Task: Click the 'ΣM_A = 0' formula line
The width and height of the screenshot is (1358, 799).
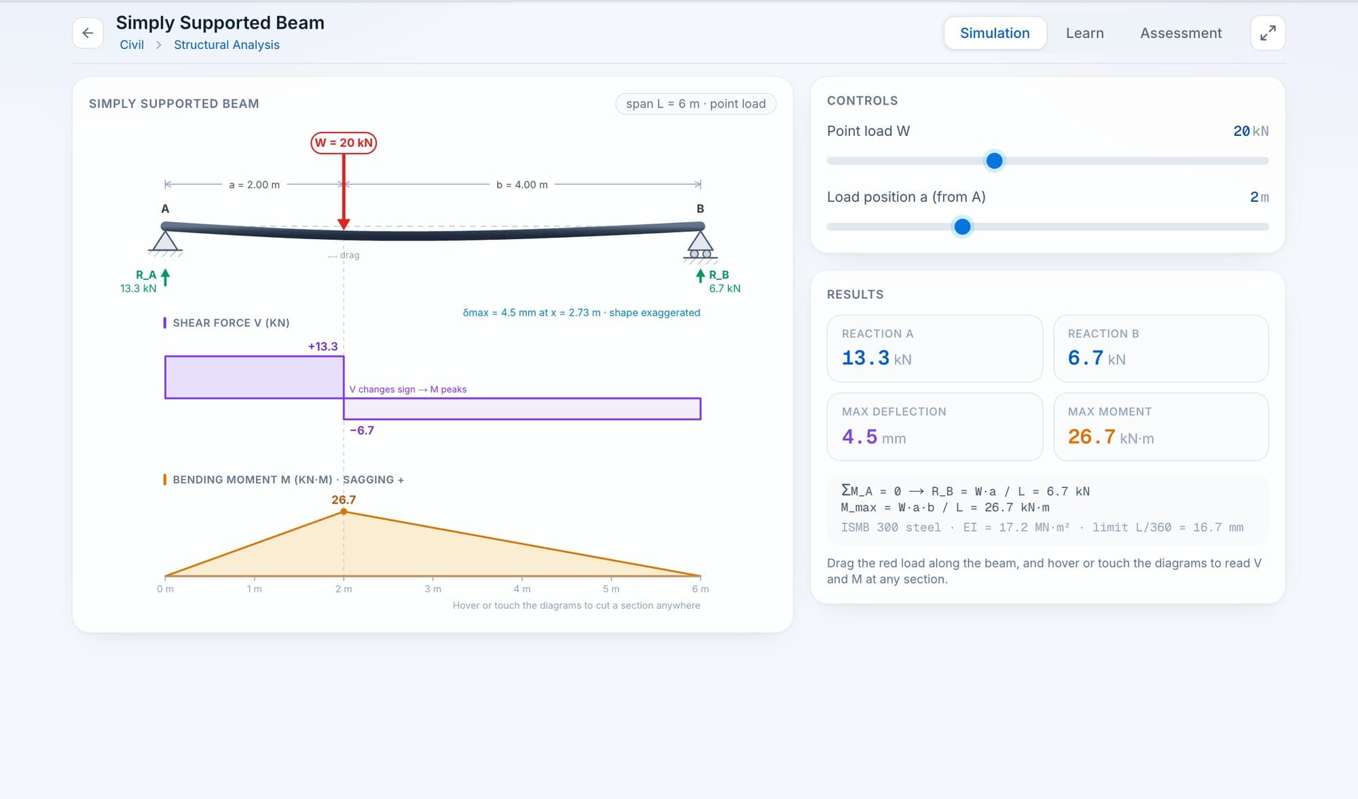Action: tap(965, 491)
